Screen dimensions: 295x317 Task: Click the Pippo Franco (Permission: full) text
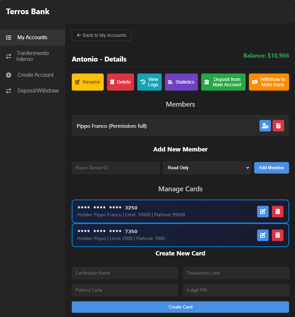pos(112,126)
